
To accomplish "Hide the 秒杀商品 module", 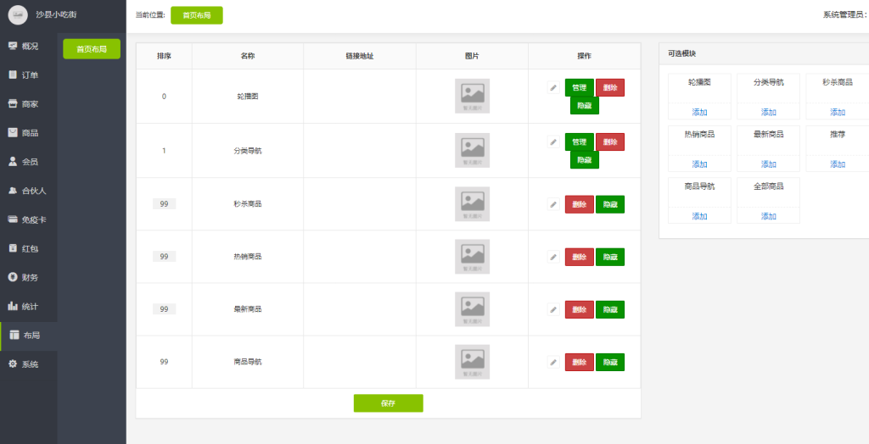I will (610, 204).
